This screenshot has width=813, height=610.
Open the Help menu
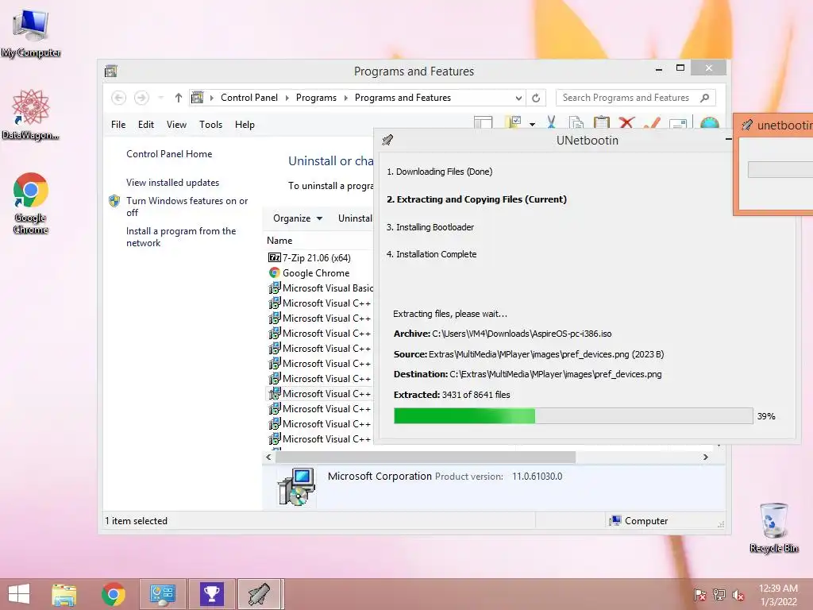[245, 125]
